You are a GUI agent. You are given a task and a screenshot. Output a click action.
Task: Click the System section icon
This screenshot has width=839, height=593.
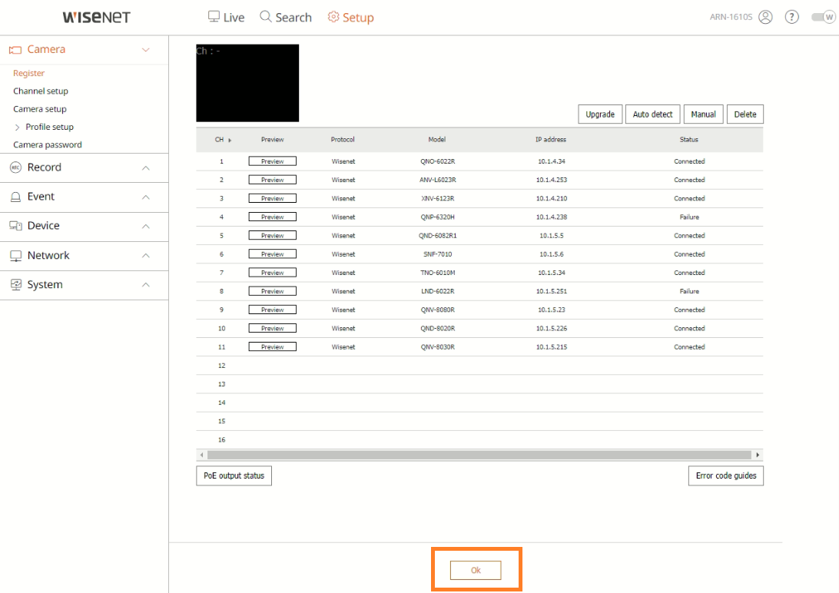[x=16, y=284]
